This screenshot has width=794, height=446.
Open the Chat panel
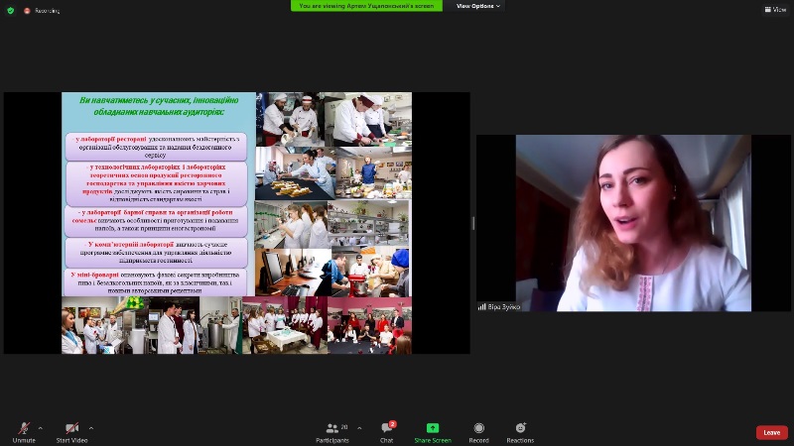pos(387,432)
